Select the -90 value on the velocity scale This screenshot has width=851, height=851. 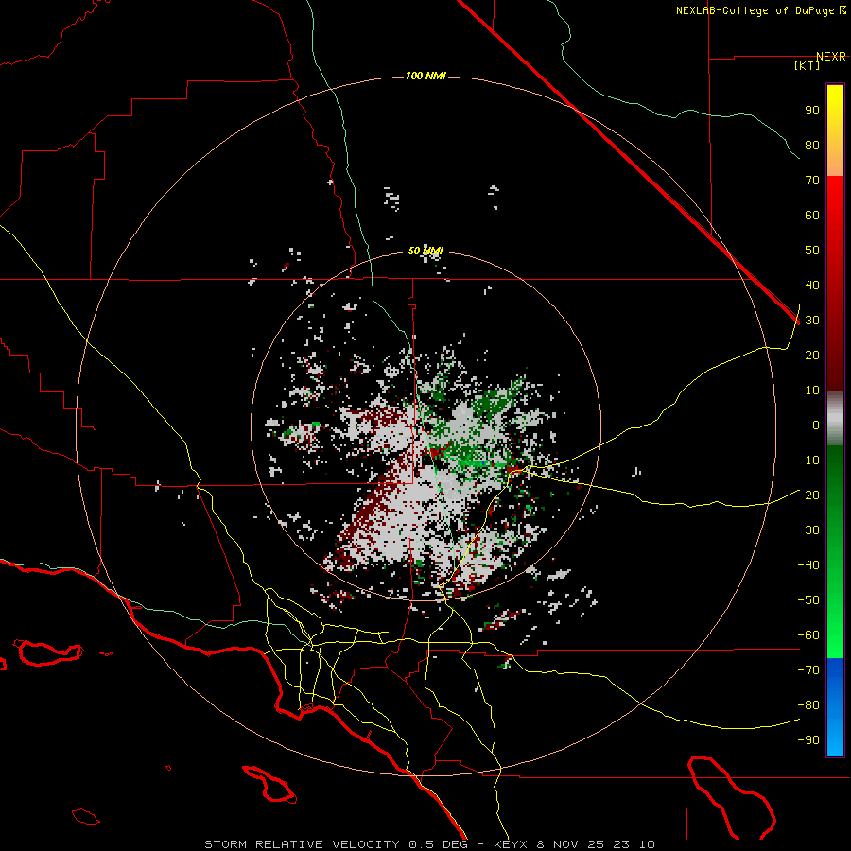coord(808,740)
